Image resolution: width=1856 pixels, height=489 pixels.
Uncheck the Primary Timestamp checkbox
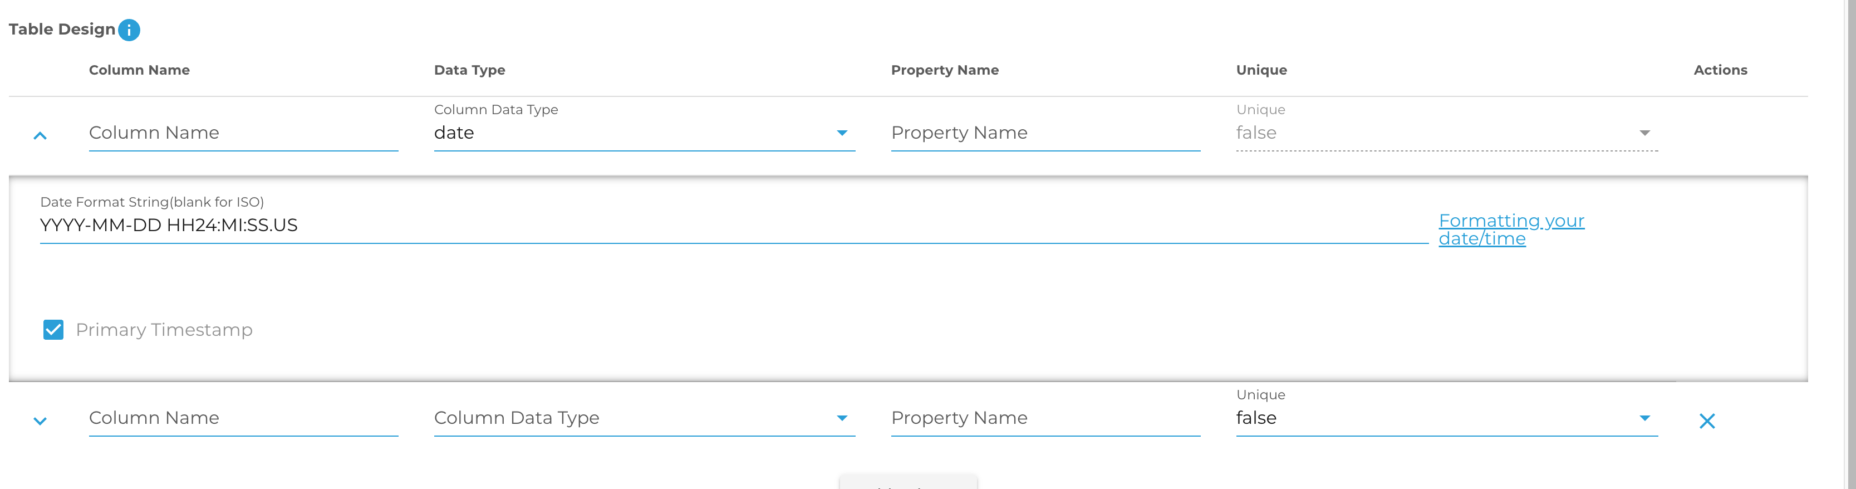53,330
